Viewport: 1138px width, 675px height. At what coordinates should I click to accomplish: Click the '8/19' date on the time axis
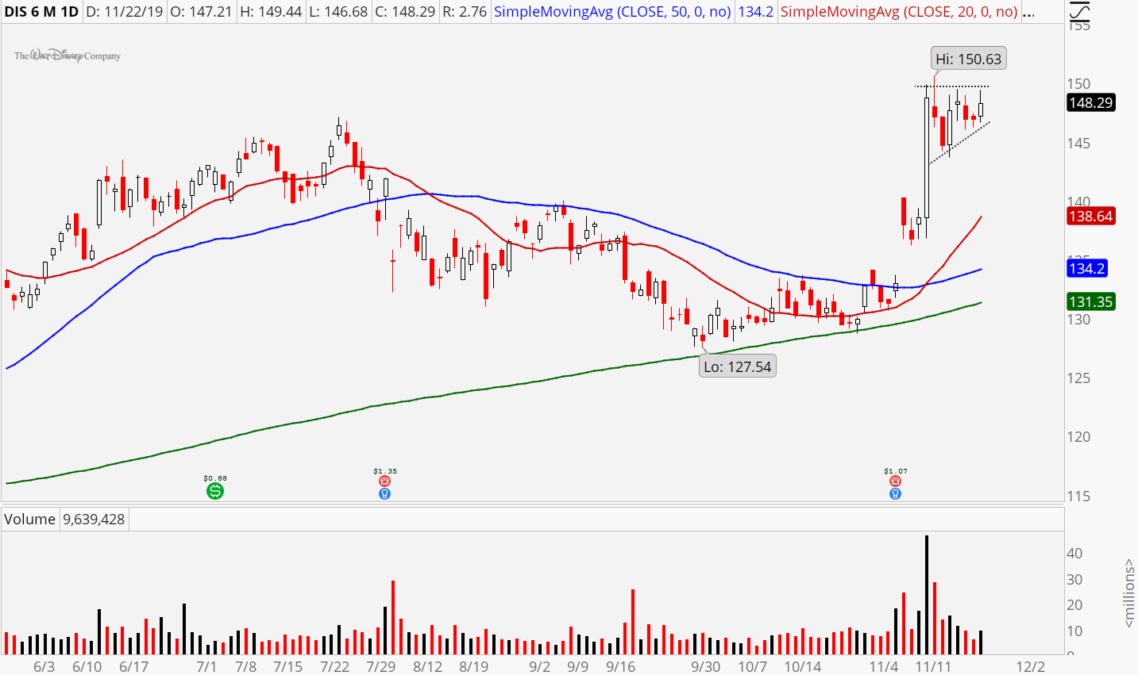473,666
